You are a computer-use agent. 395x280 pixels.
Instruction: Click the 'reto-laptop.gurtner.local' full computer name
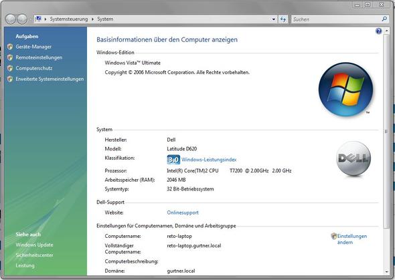(x=194, y=245)
